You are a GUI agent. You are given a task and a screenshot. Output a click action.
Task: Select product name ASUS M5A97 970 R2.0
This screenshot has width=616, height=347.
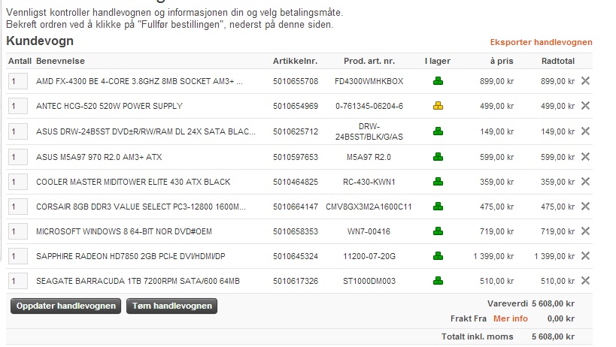point(99,157)
